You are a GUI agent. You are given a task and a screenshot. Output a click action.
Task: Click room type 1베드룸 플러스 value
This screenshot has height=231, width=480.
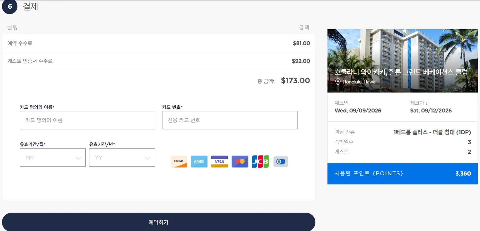tap(432, 132)
